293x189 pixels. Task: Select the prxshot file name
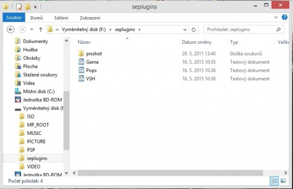click(94, 54)
